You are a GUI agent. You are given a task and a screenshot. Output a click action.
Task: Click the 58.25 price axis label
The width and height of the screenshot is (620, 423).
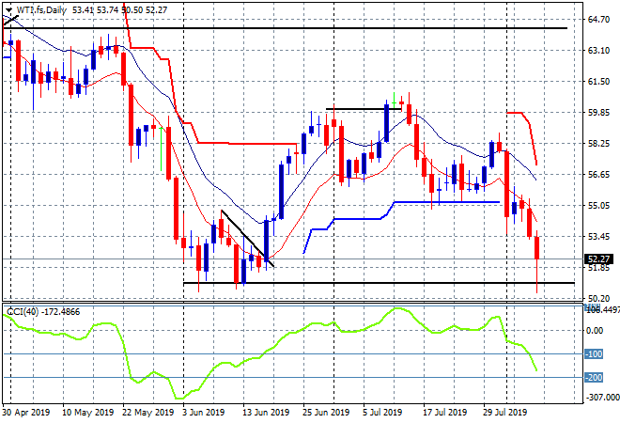click(598, 143)
